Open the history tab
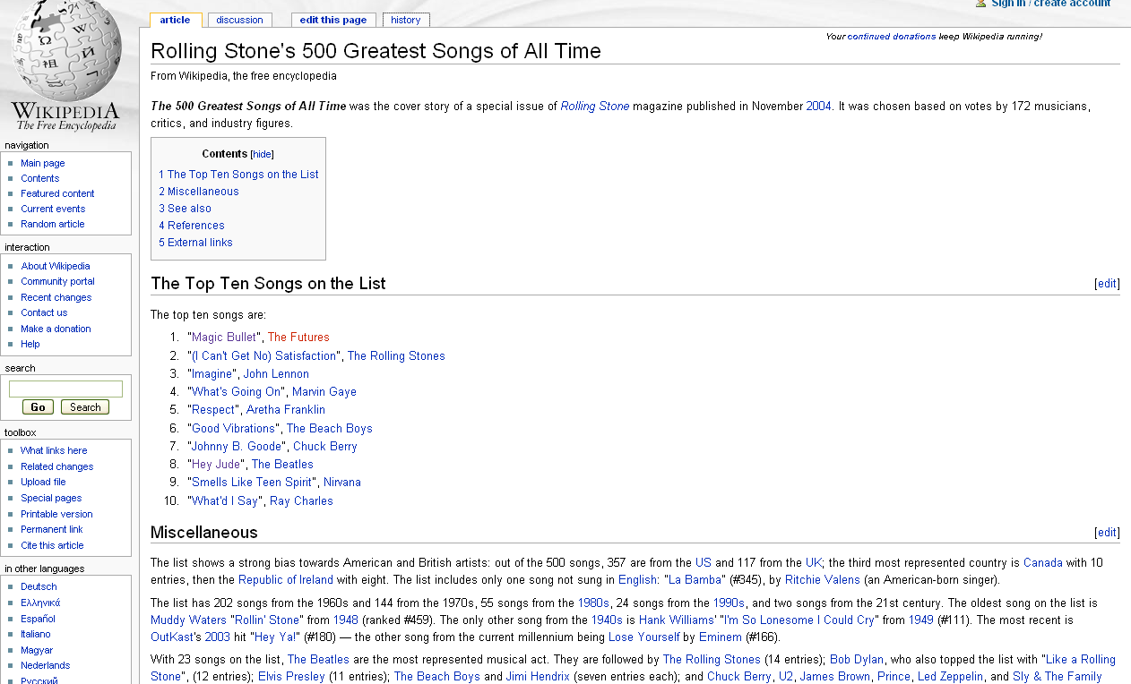1131x684 pixels. [406, 20]
